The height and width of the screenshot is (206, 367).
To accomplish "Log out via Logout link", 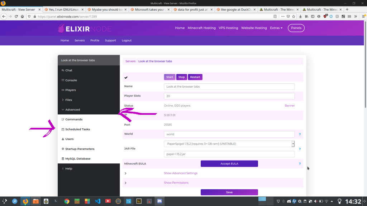I will 127,40.
